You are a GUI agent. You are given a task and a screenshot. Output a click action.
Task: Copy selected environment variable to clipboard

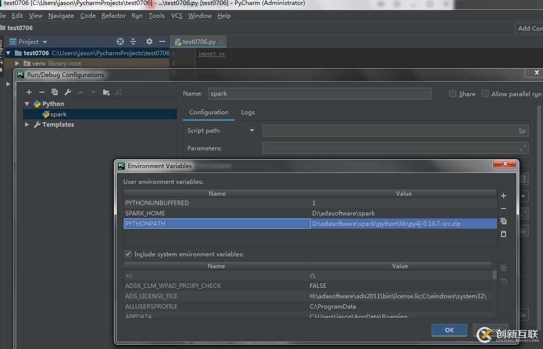click(x=503, y=221)
